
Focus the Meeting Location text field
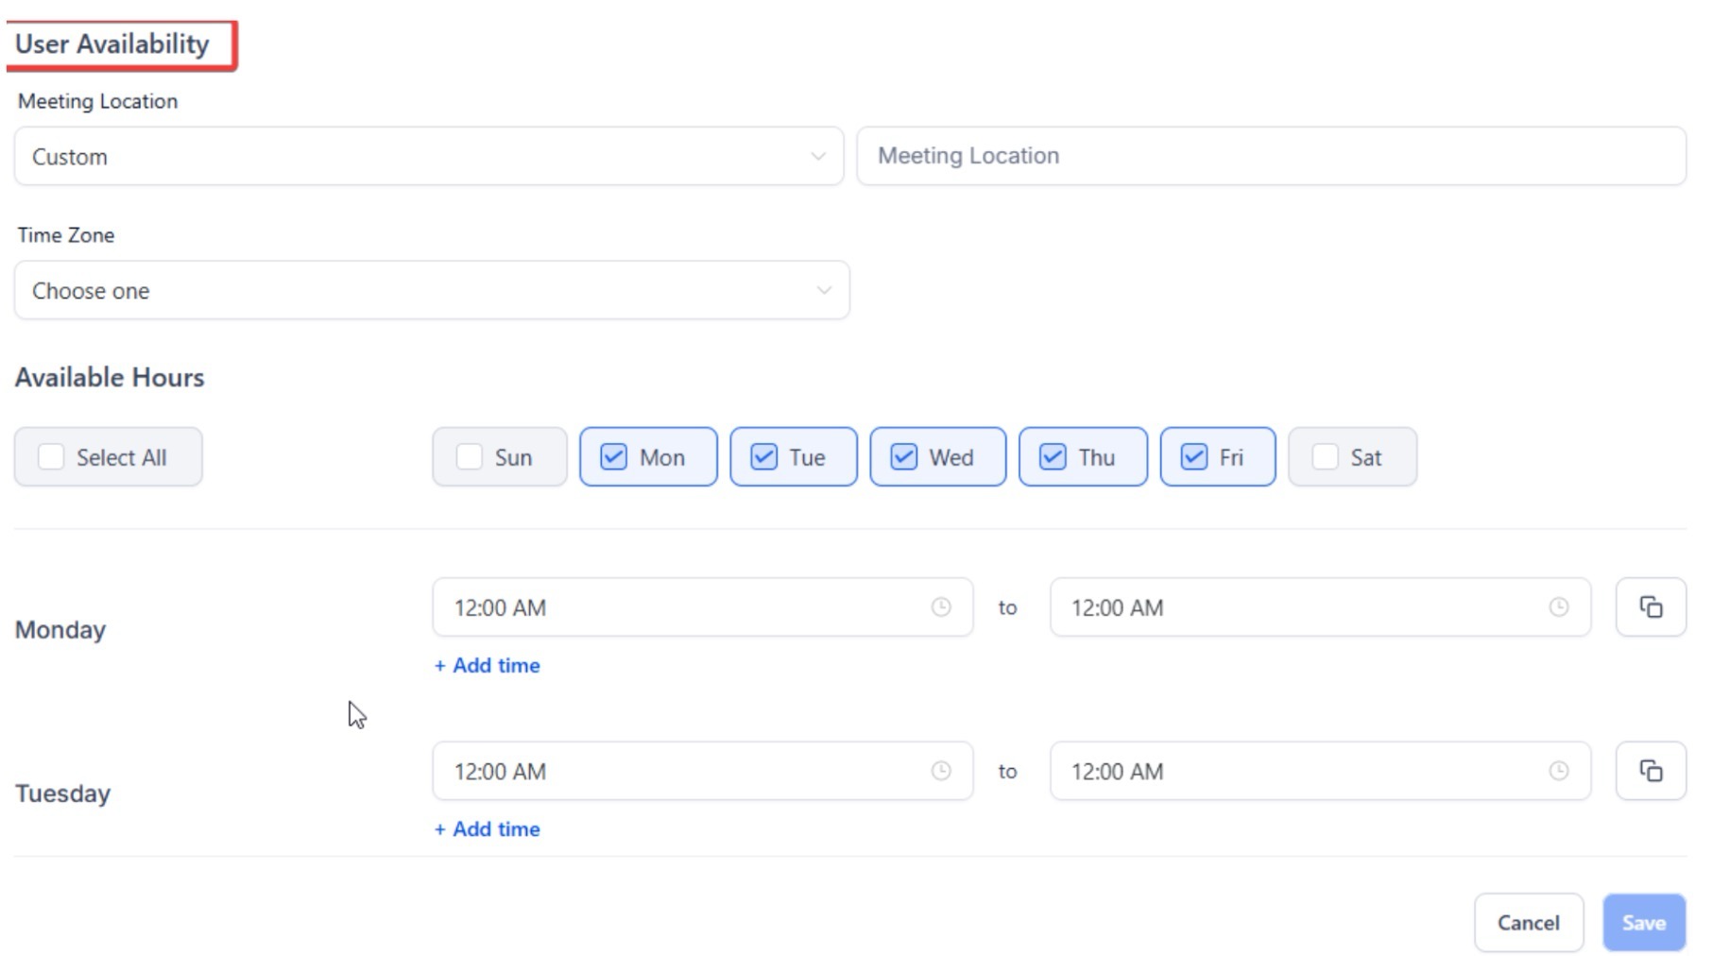[x=1270, y=157]
